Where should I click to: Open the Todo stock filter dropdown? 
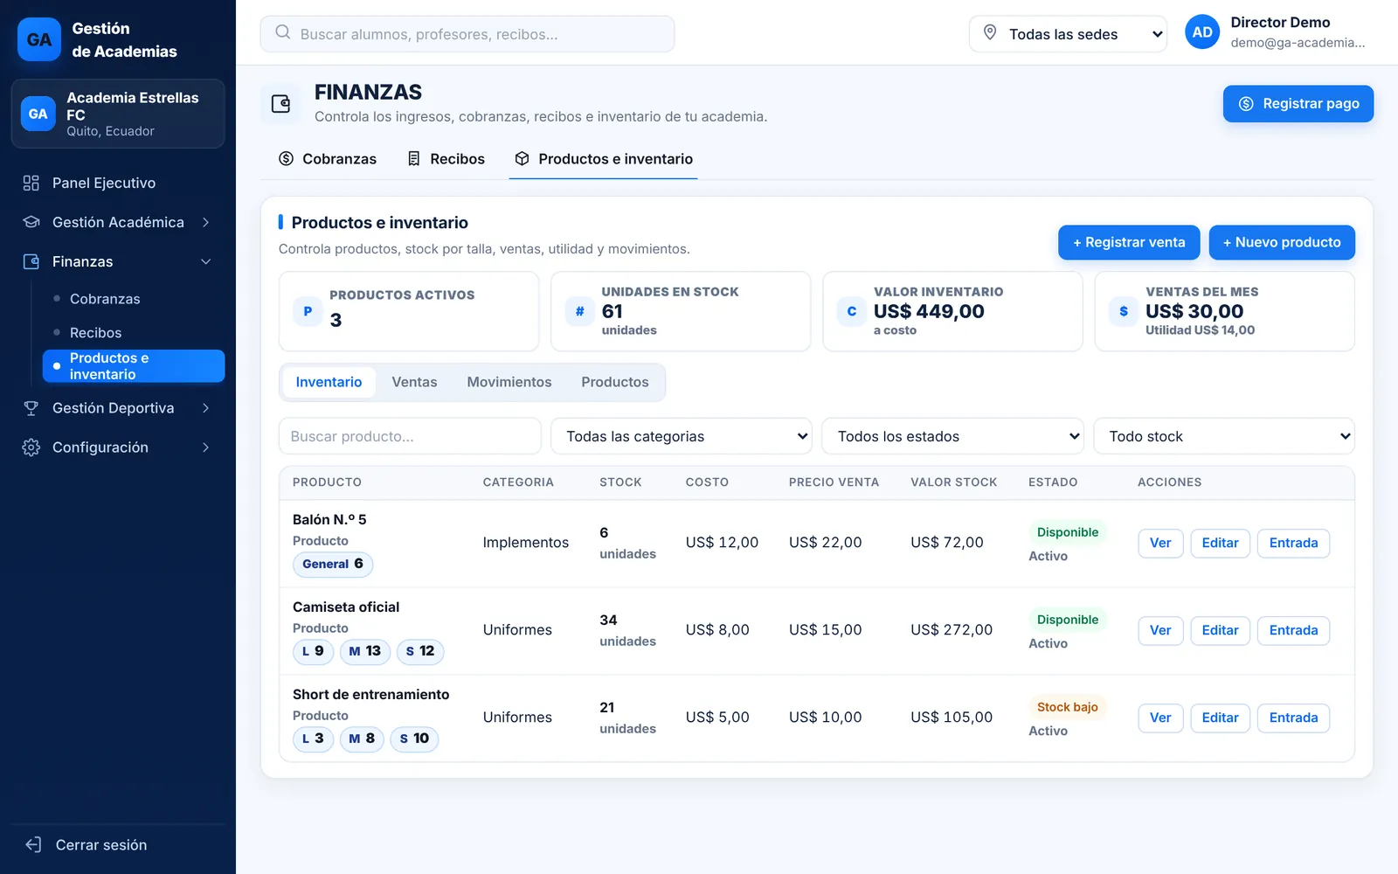pos(1224,436)
